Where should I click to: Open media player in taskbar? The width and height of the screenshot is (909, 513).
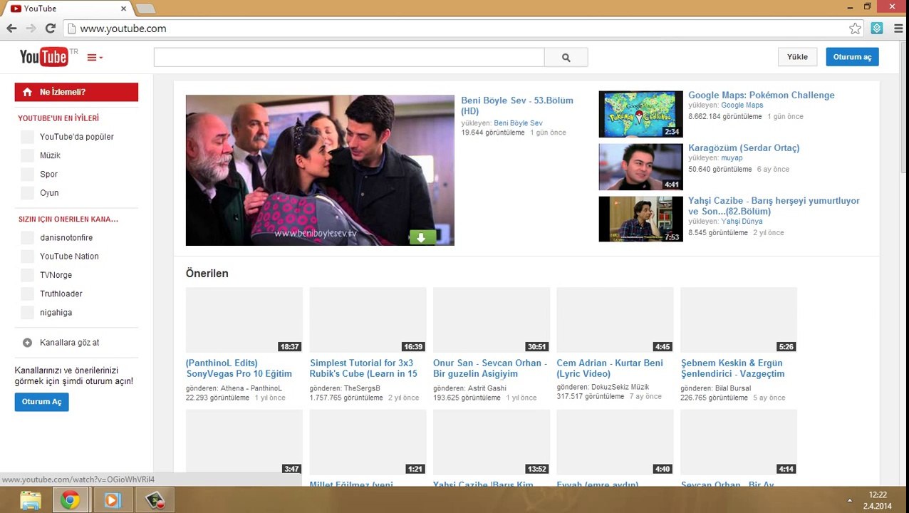pyautogui.click(x=112, y=500)
